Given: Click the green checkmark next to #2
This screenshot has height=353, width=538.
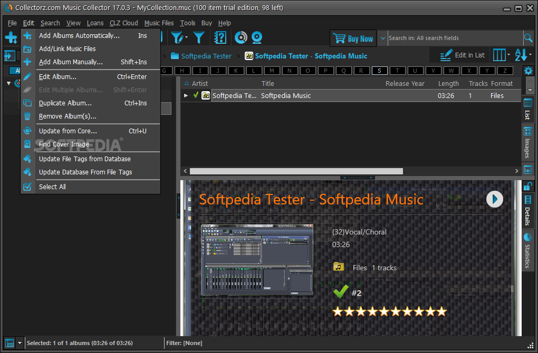Looking at the screenshot, I should (x=341, y=292).
